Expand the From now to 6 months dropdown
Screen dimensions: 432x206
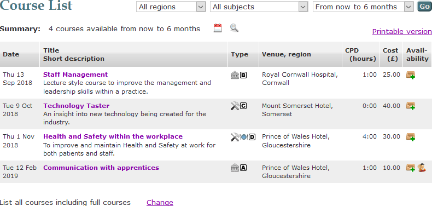click(x=363, y=7)
